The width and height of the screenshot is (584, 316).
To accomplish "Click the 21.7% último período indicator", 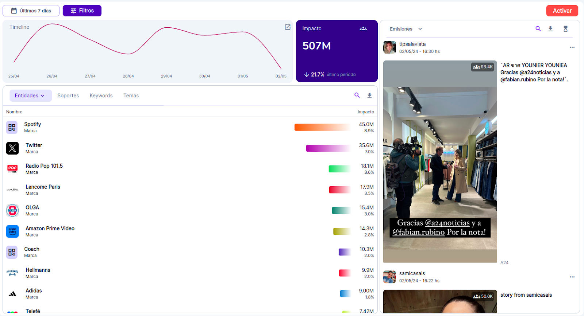I will 330,74.
